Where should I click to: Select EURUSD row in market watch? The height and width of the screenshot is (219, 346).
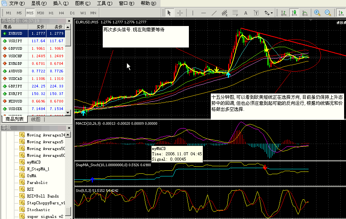click(x=33, y=34)
